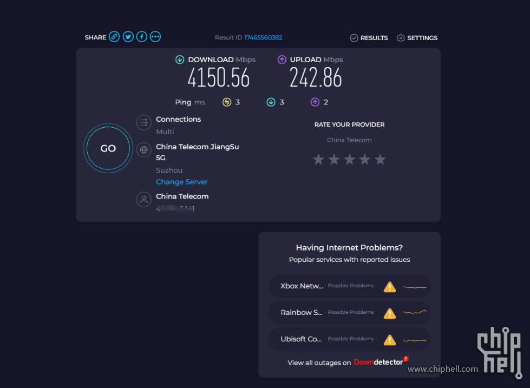530x388 pixels.
Task: Open more share options ellipsis icon
Action: coord(155,37)
